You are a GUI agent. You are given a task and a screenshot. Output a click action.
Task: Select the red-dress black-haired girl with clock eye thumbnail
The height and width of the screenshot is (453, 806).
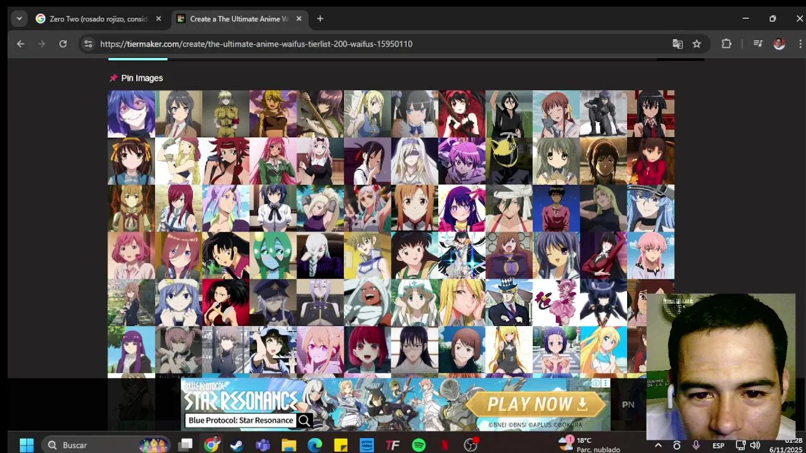[x=462, y=114]
